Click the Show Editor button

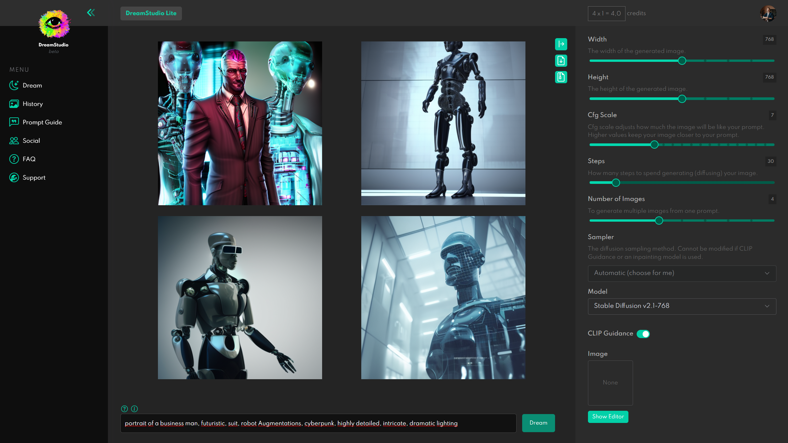click(x=608, y=417)
